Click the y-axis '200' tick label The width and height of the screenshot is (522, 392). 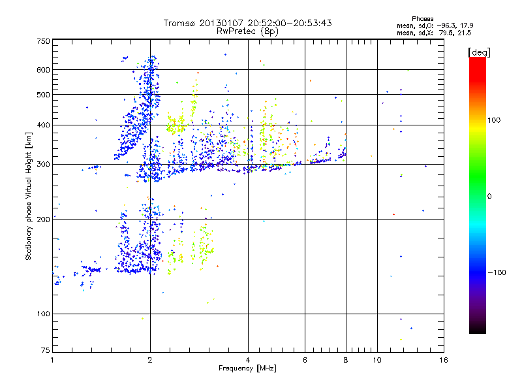tap(43, 220)
